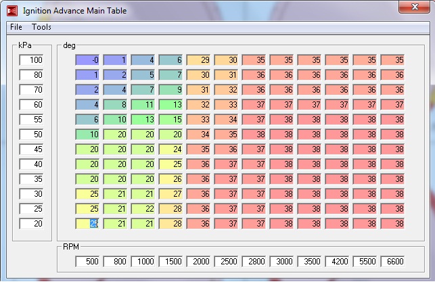Select the 13 cell at 60 kPa, 1500 RPM
The image size is (435, 284).
pos(170,105)
